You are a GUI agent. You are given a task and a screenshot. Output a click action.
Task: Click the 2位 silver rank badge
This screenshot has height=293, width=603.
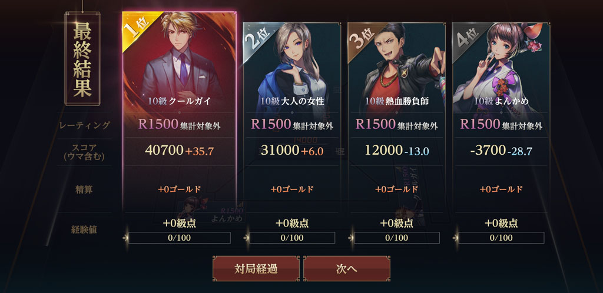point(256,37)
